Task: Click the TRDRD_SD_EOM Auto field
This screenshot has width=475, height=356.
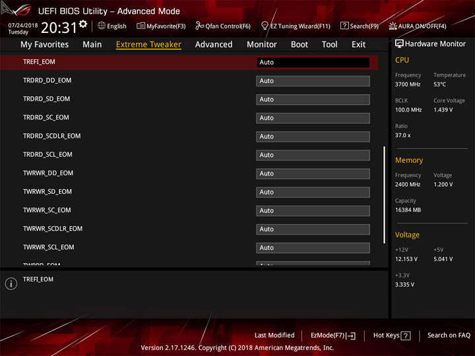Action: 313,100
